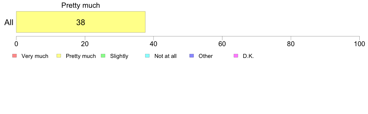Click the D.K. legend text
This screenshot has height=114, width=368.
[248, 56]
